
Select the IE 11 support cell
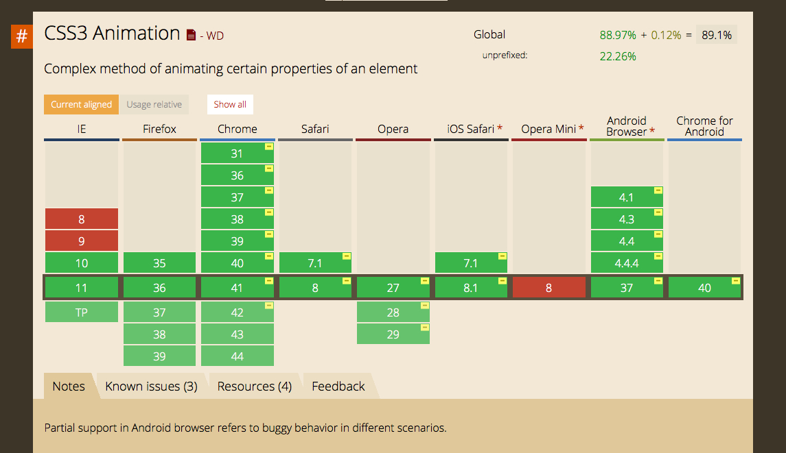point(81,287)
